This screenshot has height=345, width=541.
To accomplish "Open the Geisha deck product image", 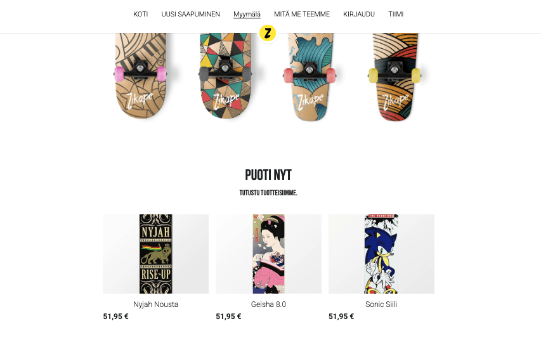I will click(268, 254).
